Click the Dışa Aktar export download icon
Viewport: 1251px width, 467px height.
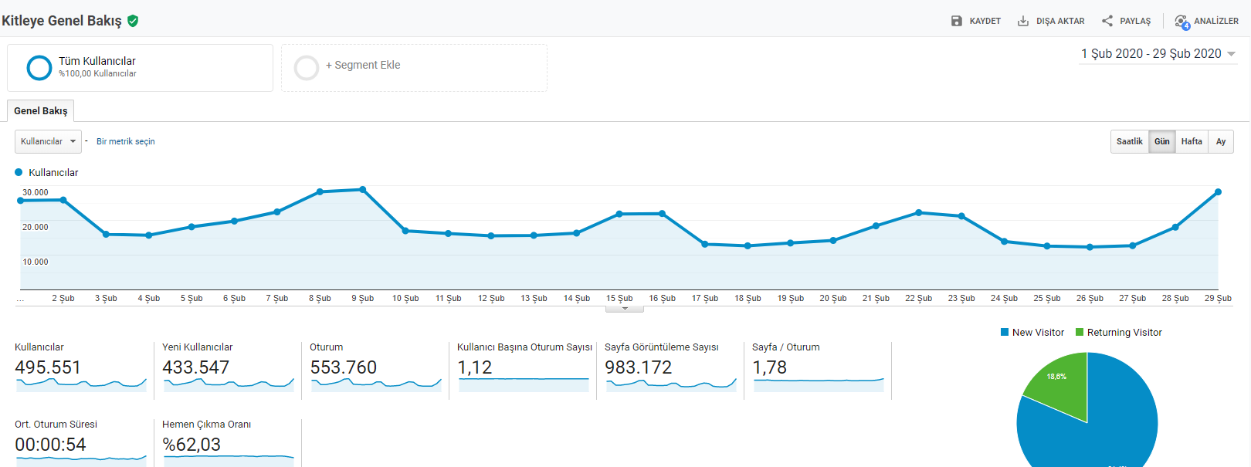pos(1023,21)
